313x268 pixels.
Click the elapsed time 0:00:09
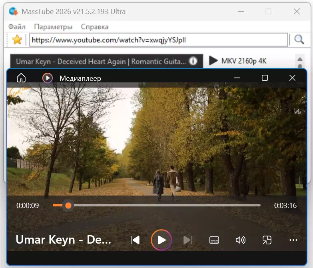tap(28, 206)
